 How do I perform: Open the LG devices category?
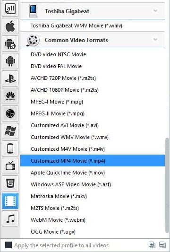pyautogui.click(x=10, y=113)
